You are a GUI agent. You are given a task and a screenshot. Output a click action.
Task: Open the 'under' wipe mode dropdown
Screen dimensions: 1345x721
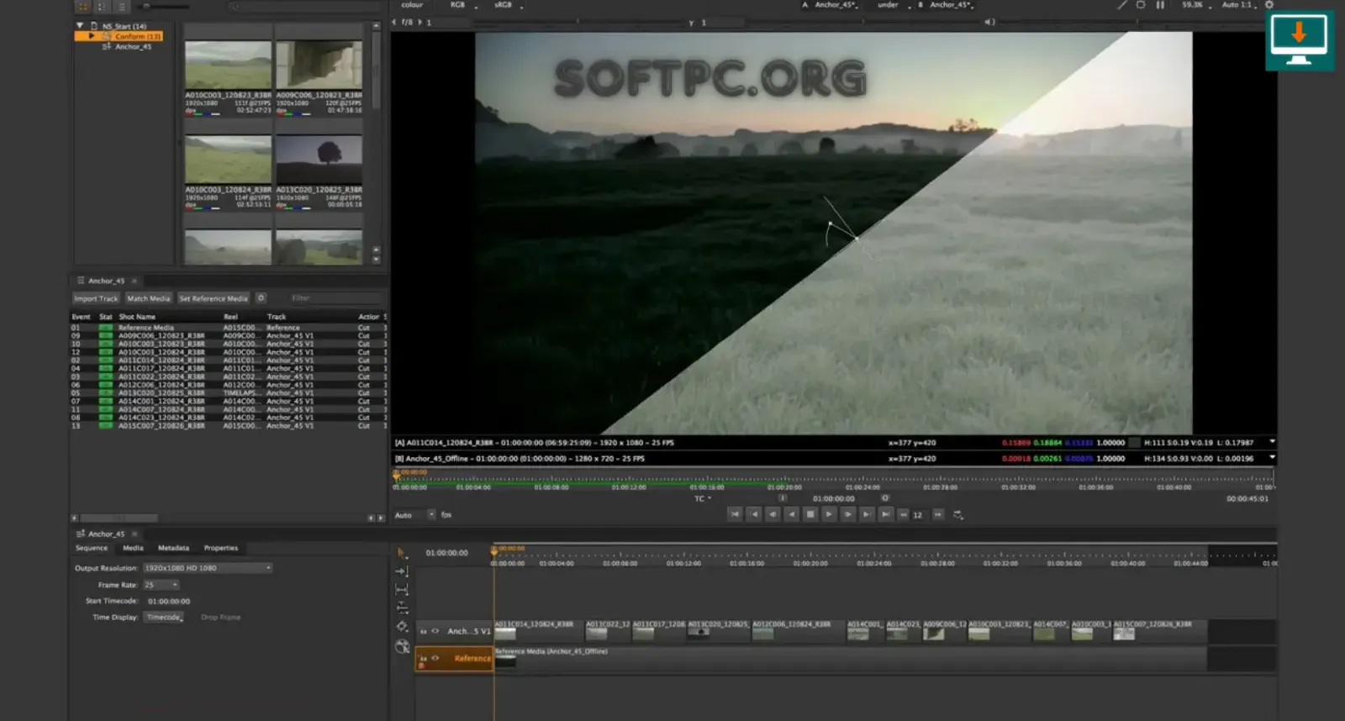click(x=893, y=5)
